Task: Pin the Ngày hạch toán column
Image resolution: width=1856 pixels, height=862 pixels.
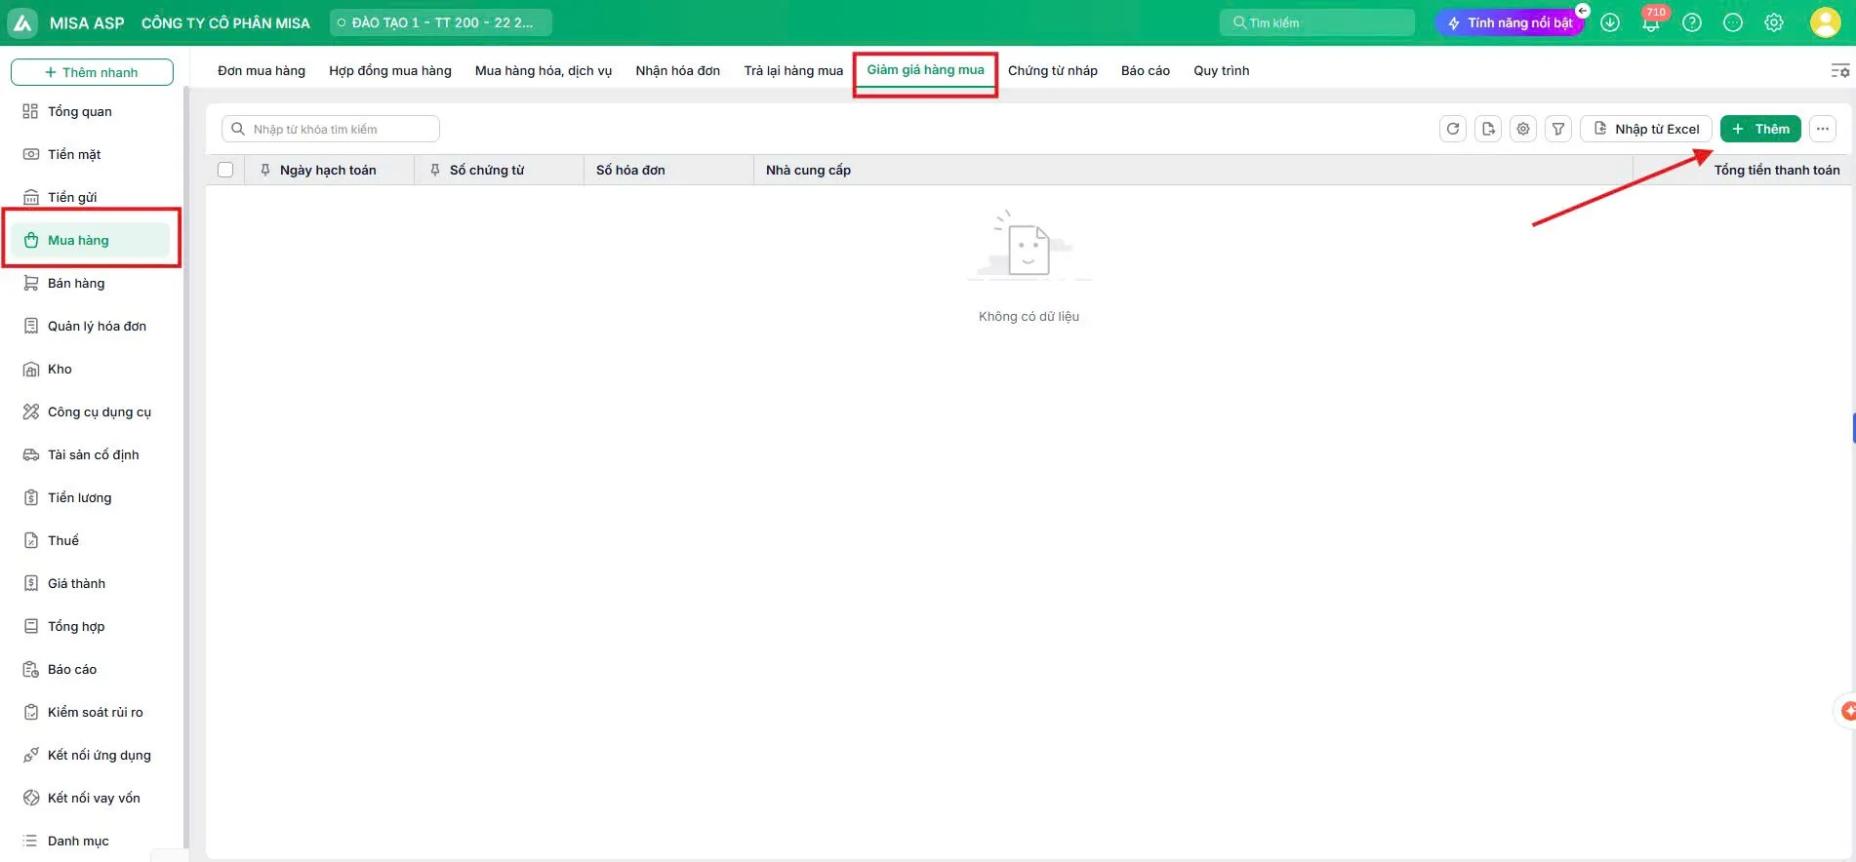Action: click(x=265, y=170)
